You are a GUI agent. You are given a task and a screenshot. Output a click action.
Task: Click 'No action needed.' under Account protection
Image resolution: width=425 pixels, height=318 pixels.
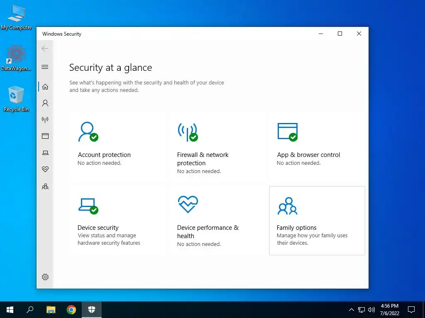(x=100, y=163)
